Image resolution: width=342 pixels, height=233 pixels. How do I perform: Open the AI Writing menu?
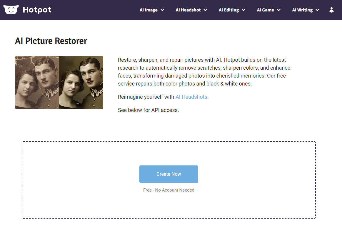pyautogui.click(x=302, y=10)
